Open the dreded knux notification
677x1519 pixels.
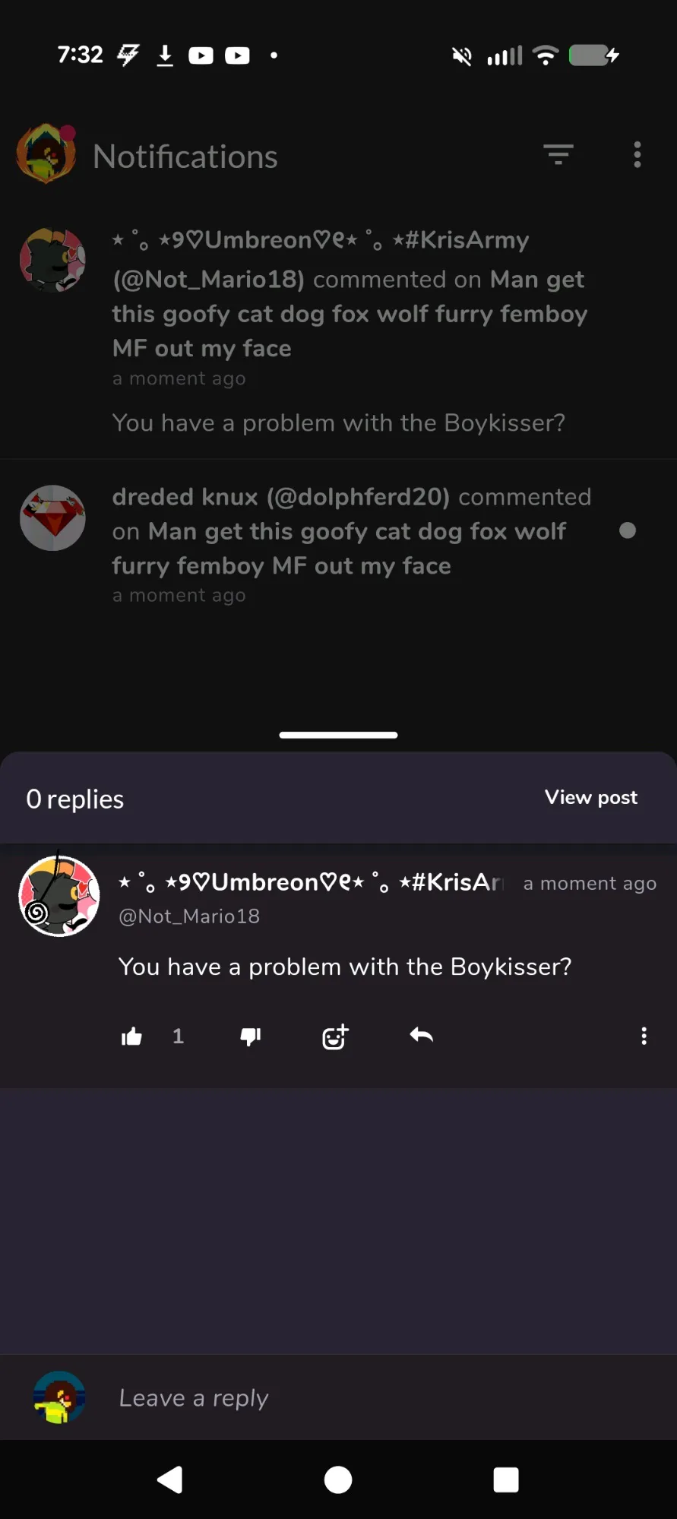(338, 545)
